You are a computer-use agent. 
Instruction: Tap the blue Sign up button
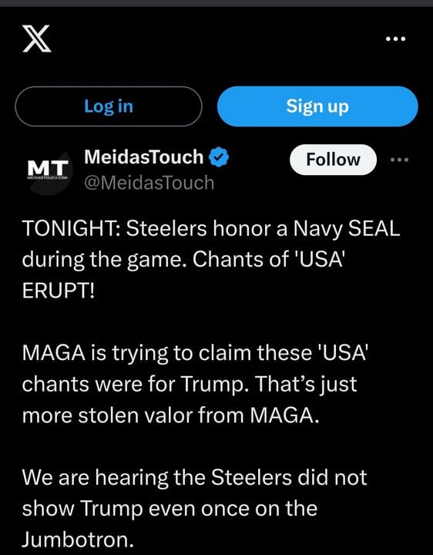[317, 106]
